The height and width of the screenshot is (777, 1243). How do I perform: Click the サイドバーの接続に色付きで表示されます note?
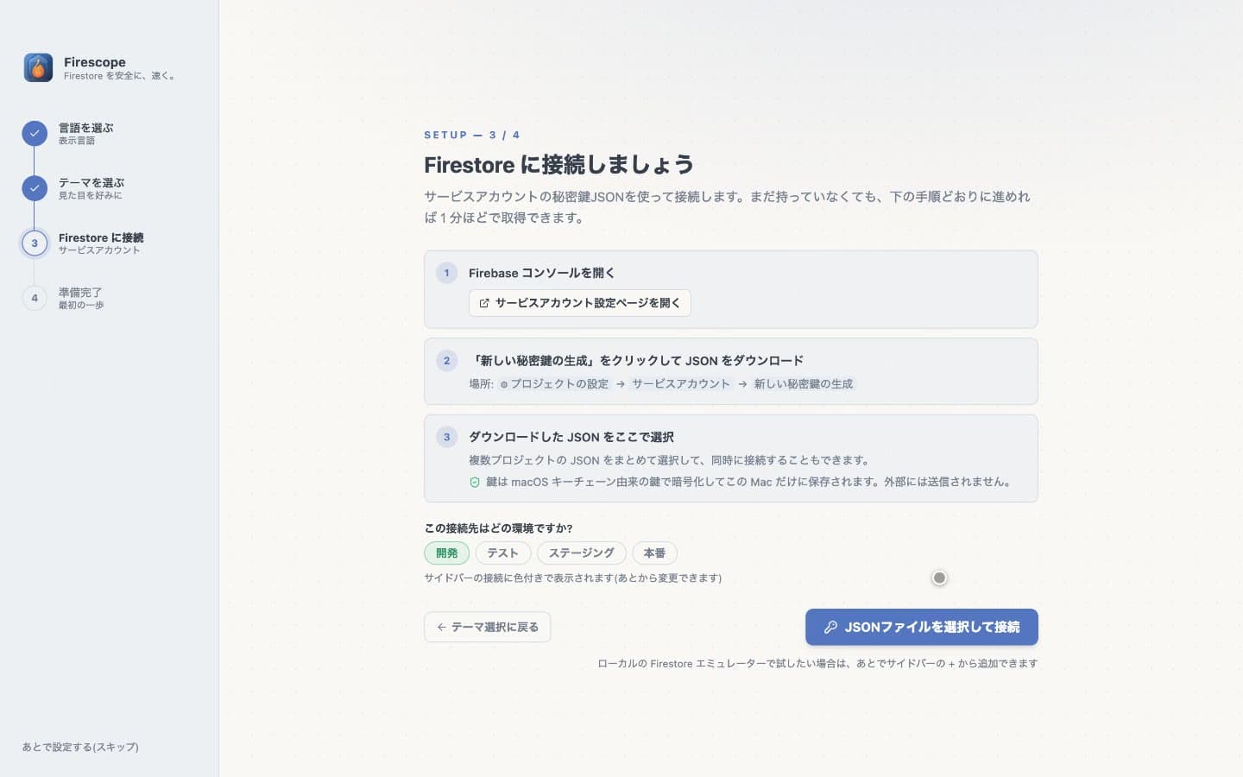572,578
